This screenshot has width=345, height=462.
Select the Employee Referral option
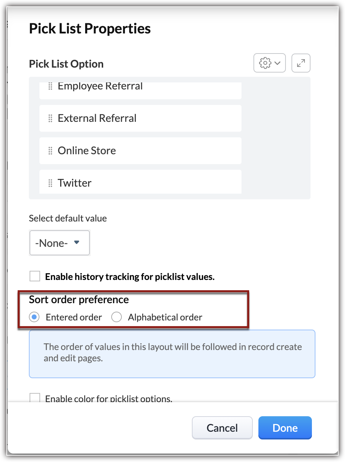coord(100,87)
